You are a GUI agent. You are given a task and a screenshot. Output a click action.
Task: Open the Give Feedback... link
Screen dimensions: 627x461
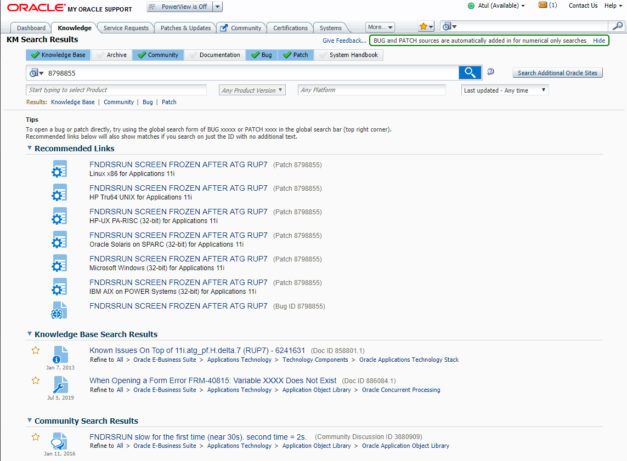pyautogui.click(x=344, y=41)
